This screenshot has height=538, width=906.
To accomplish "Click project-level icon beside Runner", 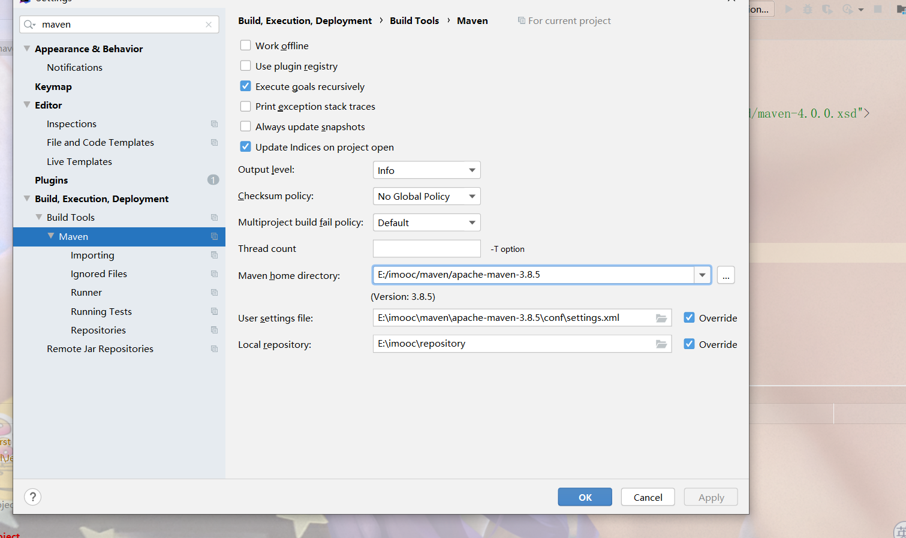I will tap(214, 292).
